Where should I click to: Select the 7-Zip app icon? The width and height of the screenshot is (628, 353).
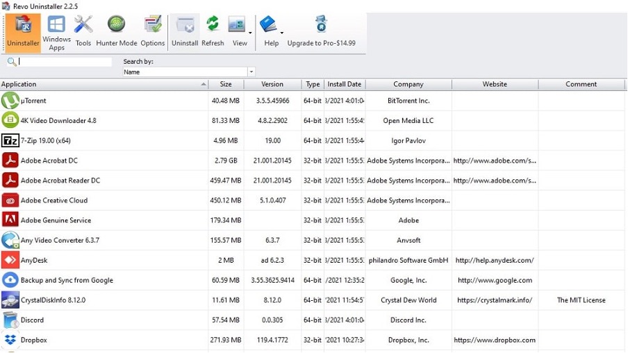point(10,140)
